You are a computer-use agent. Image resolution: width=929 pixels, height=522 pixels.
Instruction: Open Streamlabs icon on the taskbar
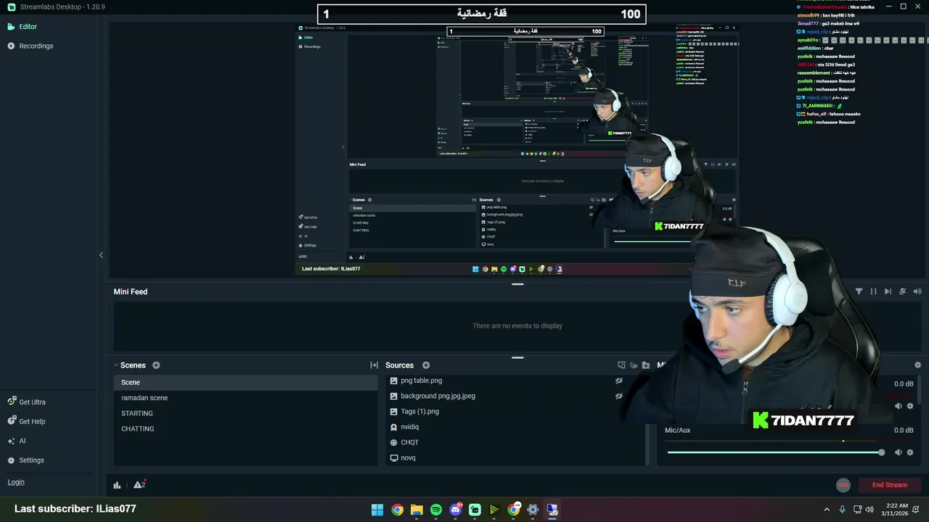[x=475, y=510]
